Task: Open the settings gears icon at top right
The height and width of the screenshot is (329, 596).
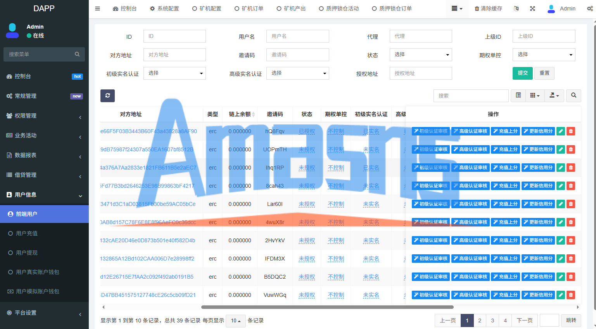Action: coord(590,9)
